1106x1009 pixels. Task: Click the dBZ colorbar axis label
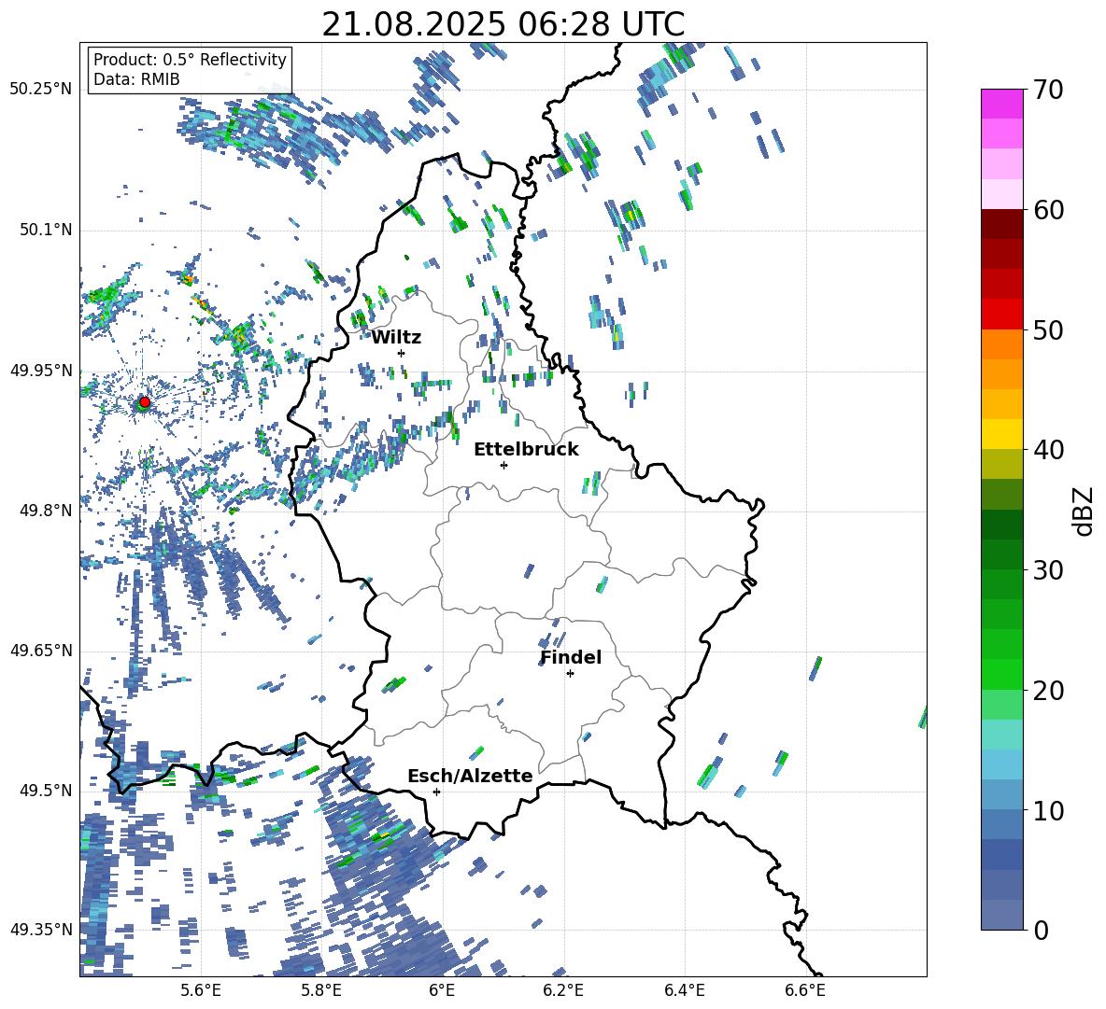1085,511
